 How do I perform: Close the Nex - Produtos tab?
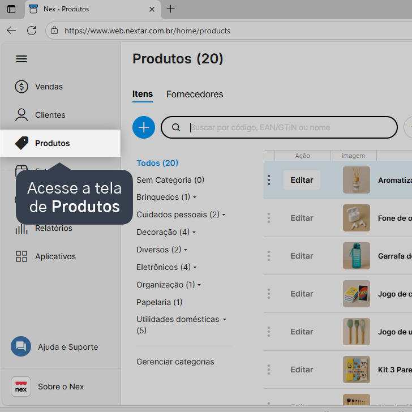point(152,10)
